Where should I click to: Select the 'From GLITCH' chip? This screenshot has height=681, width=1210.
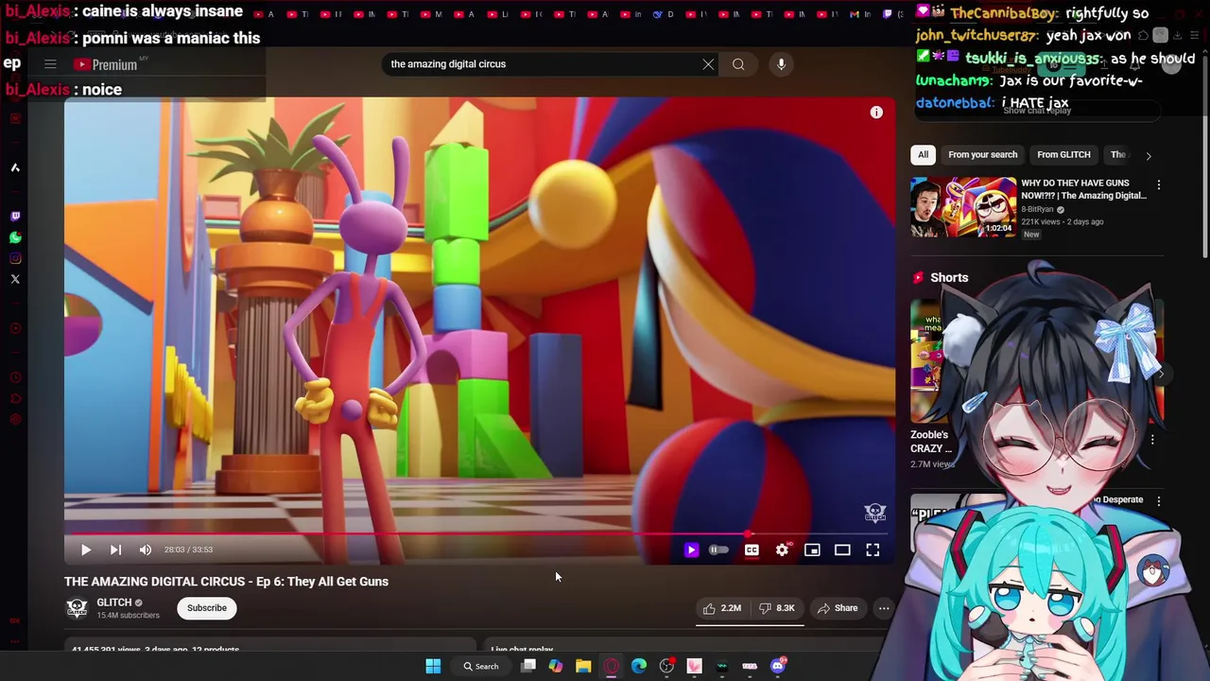tap(1063, 155)
